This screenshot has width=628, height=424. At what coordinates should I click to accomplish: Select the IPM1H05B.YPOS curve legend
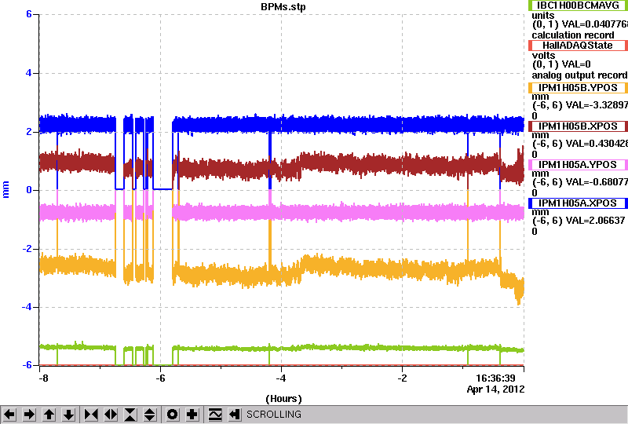578,88
